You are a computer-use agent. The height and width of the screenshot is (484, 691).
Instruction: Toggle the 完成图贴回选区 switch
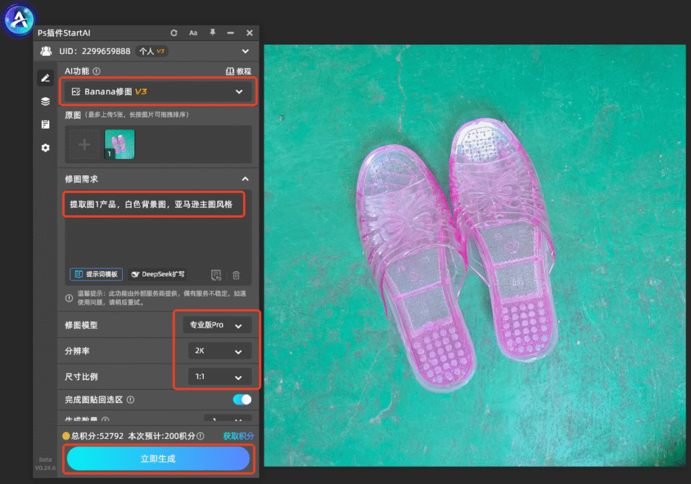coord(242,400)
